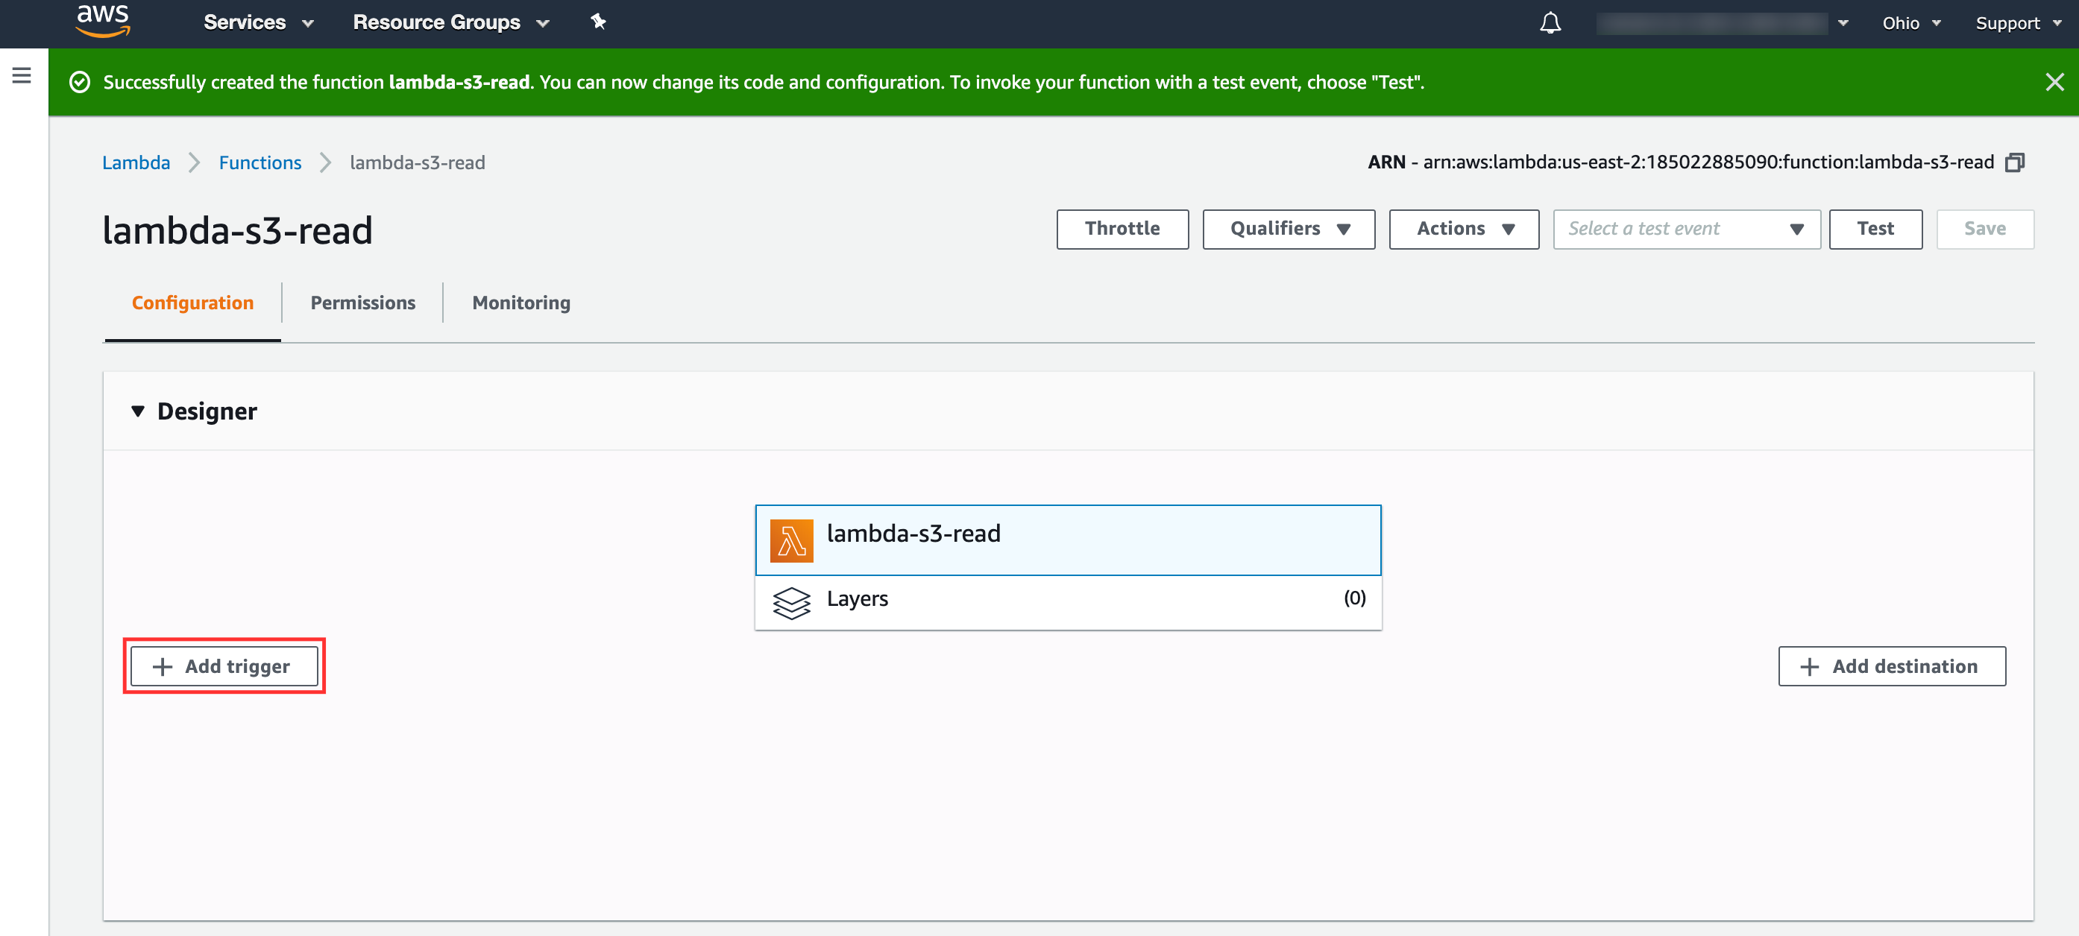This screenshot has height=936, width=2079.
Task: Copy the ARN using copy icon
Action: [x=2015, y=163]
